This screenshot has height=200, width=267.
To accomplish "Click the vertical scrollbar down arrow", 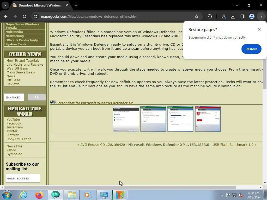I will click(x=265, y=183).
